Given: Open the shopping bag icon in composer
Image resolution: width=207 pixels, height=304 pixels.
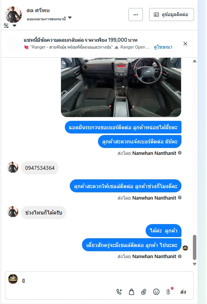Looking at the screenshot, I should click(132, 292).
